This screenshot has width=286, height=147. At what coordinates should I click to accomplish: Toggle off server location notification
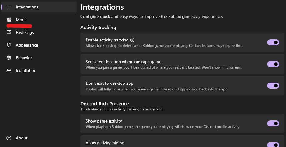click(x=273, y=64)
